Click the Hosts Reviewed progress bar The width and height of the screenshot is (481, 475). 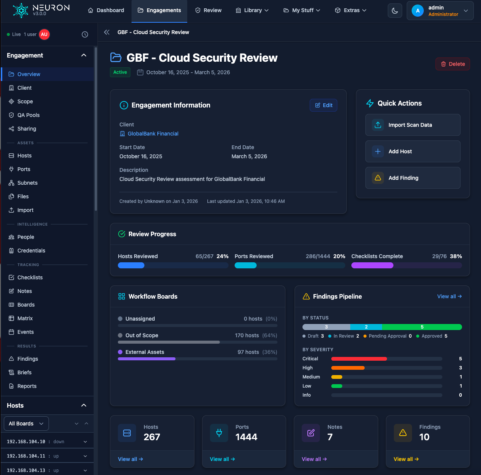pyautogui.click(x=173, y=265)
